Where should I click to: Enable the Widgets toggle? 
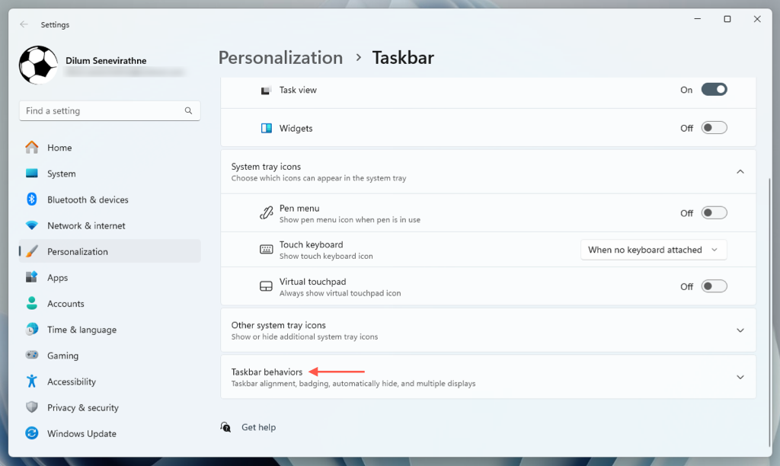(714, 128)
